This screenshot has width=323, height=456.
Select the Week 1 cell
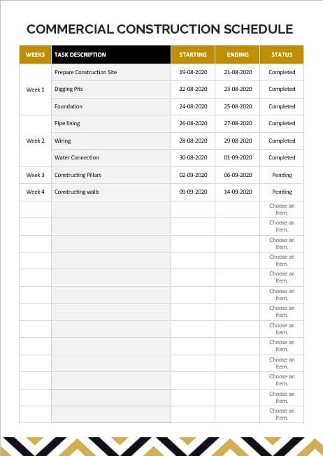tap(35, 90)
